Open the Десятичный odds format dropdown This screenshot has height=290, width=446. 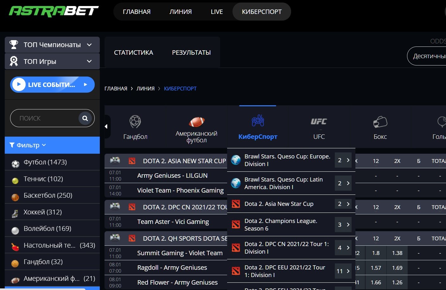(x=426, y=56)
